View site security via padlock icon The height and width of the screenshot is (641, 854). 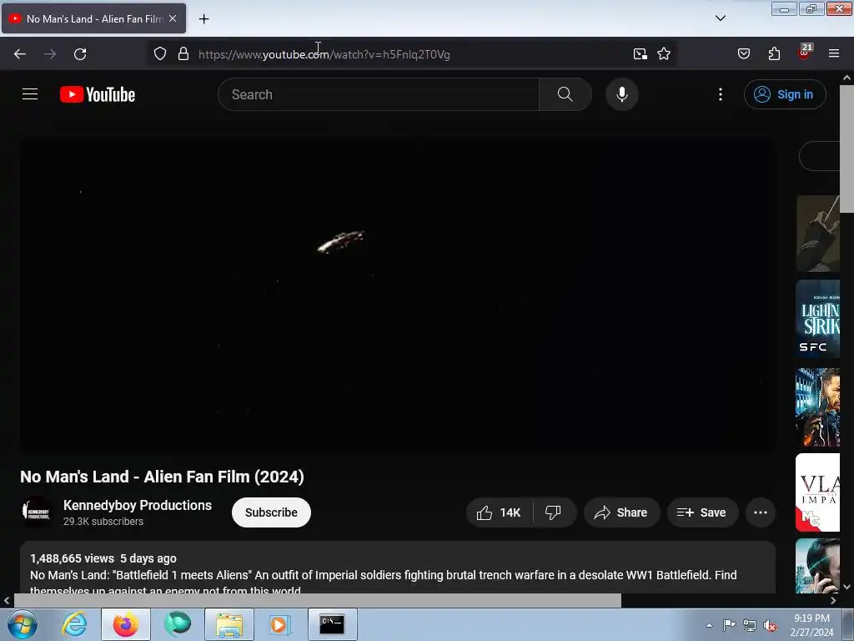[183, 54]
